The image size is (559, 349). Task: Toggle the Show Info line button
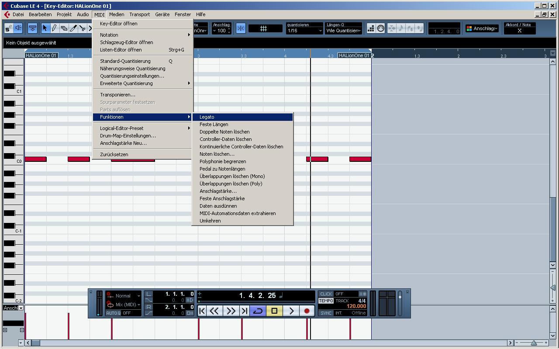click(32, 28)
